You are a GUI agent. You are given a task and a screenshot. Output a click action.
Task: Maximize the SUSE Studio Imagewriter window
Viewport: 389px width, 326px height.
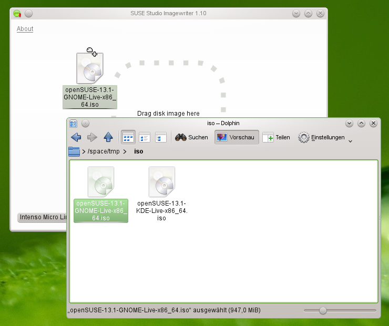308,13
